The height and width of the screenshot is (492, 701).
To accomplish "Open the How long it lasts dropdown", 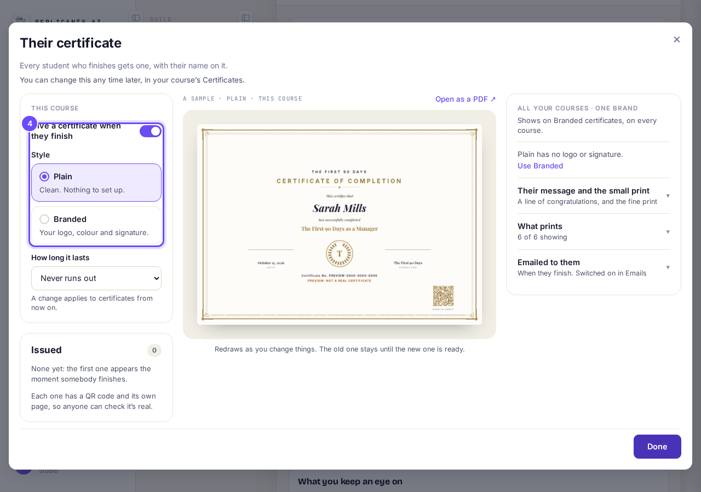I will coord(96,278).
